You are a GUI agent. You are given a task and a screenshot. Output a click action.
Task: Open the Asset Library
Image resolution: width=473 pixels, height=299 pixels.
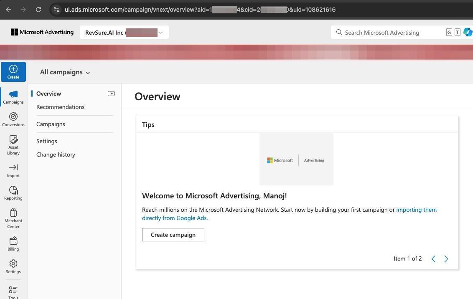click(13, 144)
